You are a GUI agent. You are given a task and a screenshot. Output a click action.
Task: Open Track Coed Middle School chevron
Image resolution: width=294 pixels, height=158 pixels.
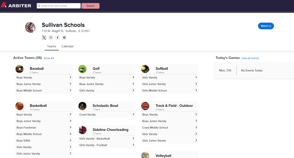tap(196, 127)
